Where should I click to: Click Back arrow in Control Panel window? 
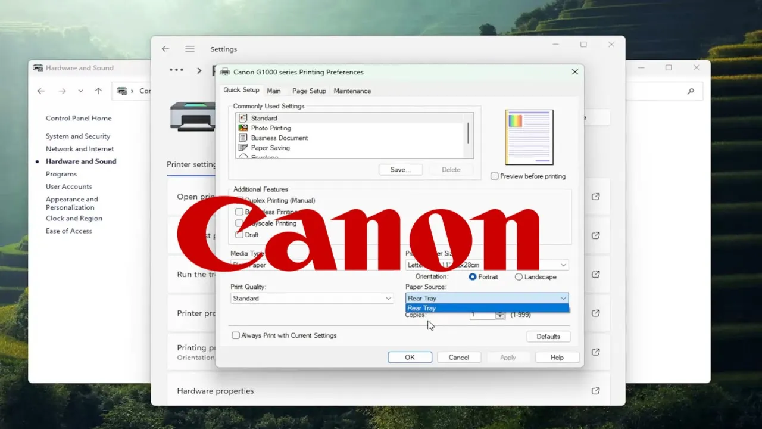[x=41, y=91]
